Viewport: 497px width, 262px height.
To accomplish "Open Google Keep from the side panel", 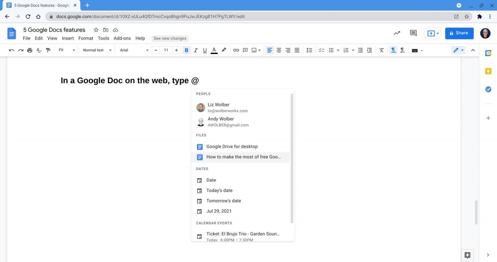I will tap(488, 71).
